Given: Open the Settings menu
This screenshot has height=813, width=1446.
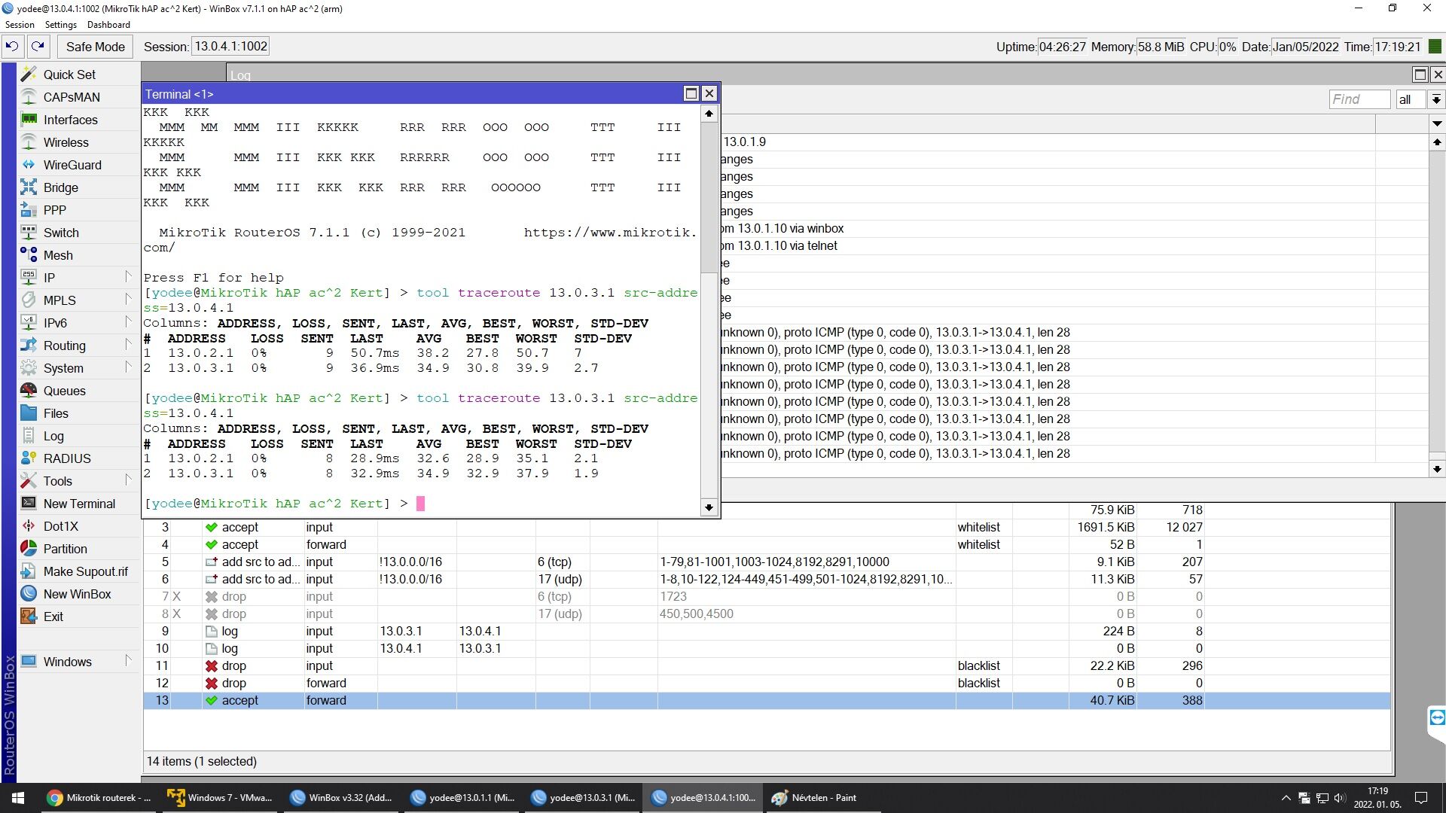Looking at the screenshot, I should (x=61, y=25).
